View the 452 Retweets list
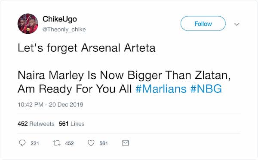This screenshot has width=258, height=160. pyautogui.click(x=36, y=124)
